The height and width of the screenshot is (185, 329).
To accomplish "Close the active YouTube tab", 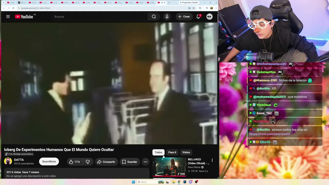I will coord(164,3).
